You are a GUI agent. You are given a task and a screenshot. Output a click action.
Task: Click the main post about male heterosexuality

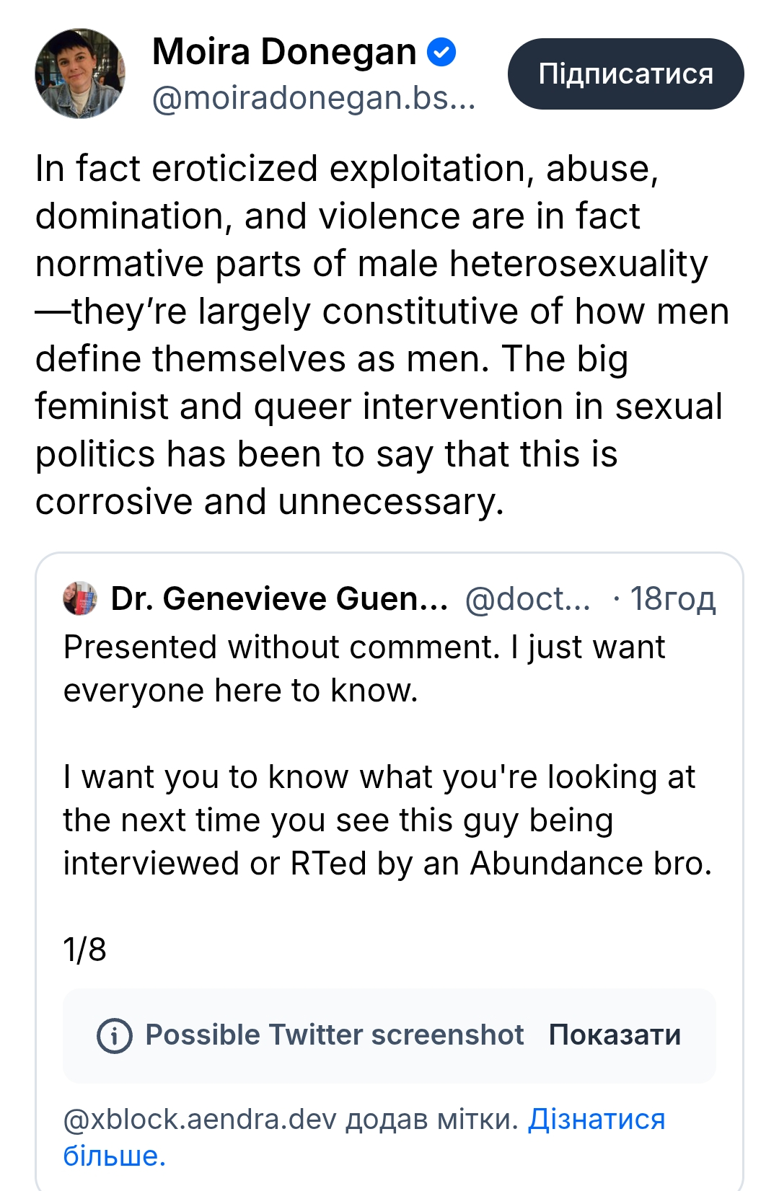pyautogui.click(x=382, y=335)
